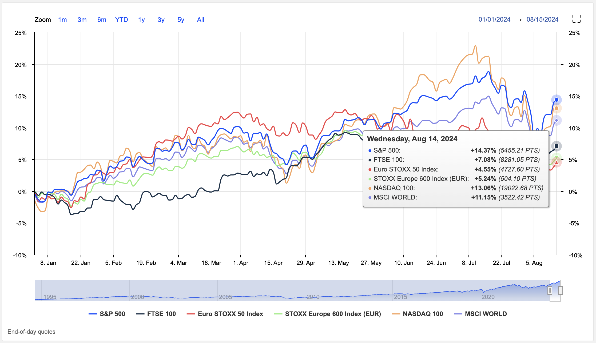Click the right navigator range handle

(561, 290)
